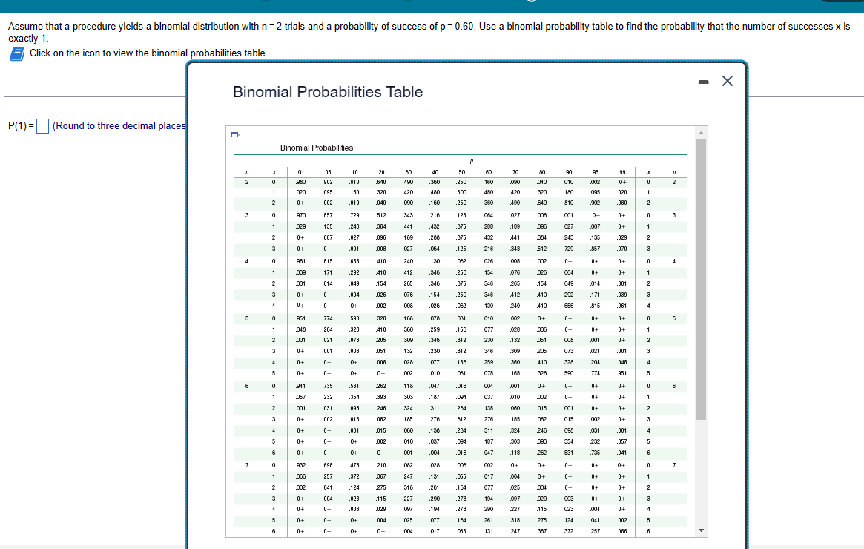Screen dimensions: 864x549
Task: Click the p=.60 column header
Action: [489, 171]
